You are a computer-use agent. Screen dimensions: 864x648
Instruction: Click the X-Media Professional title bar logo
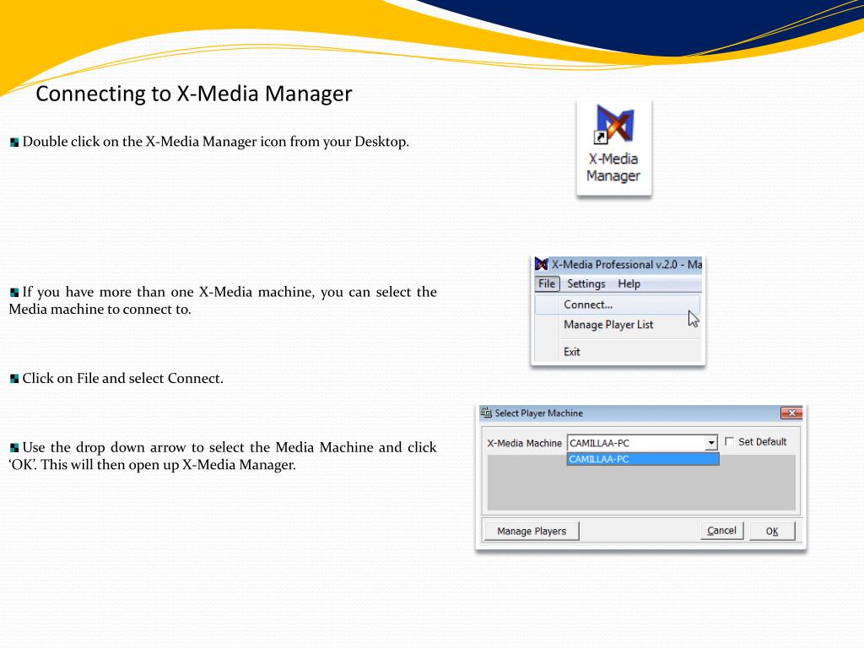[x=542, y=264]
